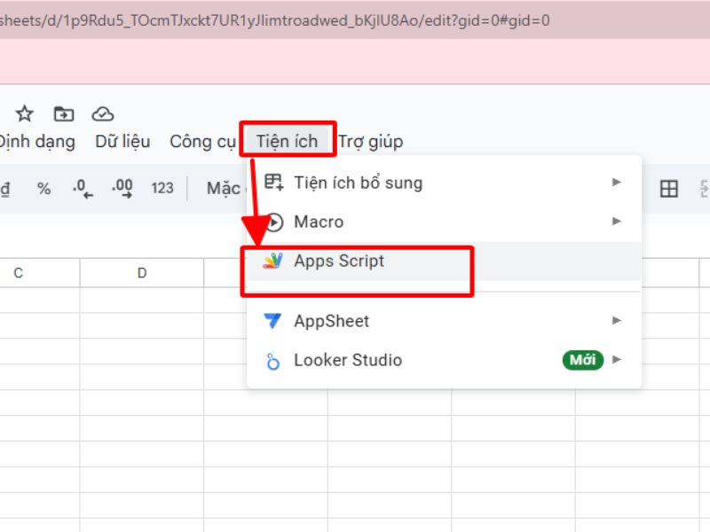
Task: Select Apps Script from the menu
Action: [x=339, y=261]
